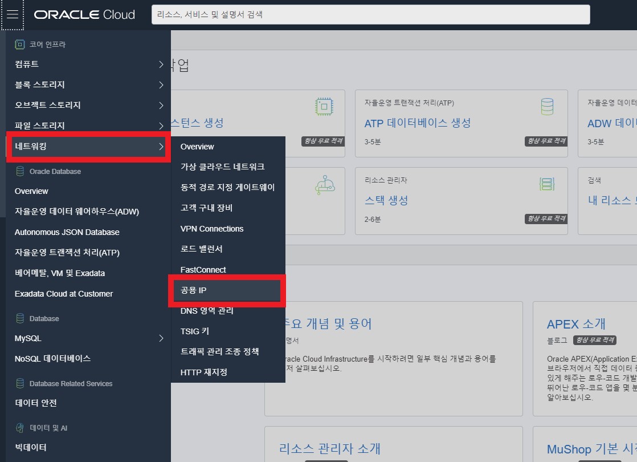
Task: Expand the 오브젝트 스토리지 submenu arrow
Action: [161, 106]
